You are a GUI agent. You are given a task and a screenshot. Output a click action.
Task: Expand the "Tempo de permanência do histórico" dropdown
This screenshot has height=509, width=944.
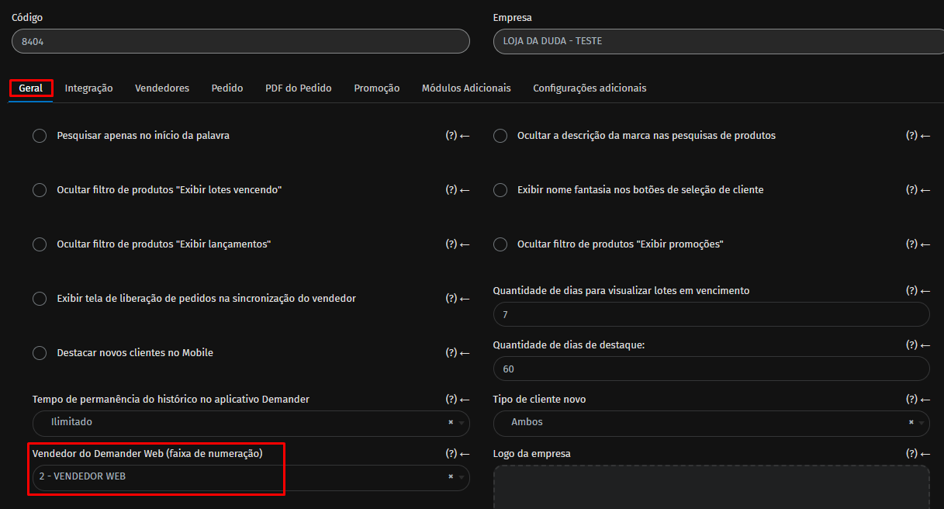point(251,423)
